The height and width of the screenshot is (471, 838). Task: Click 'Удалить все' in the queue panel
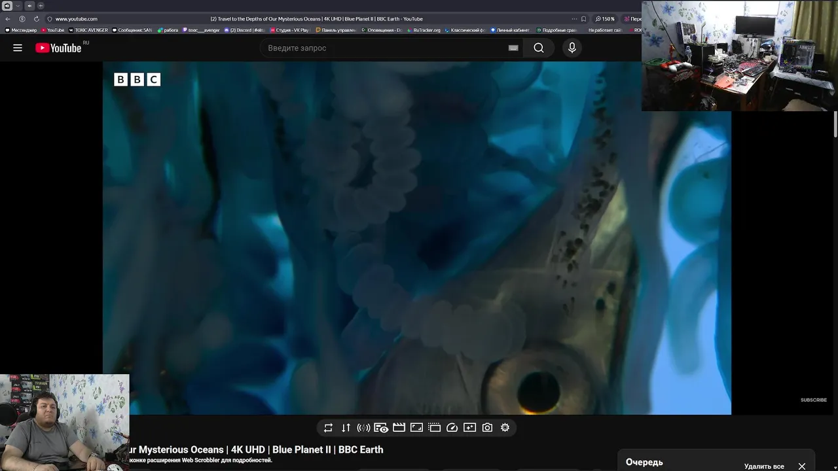tap(764, 466)
